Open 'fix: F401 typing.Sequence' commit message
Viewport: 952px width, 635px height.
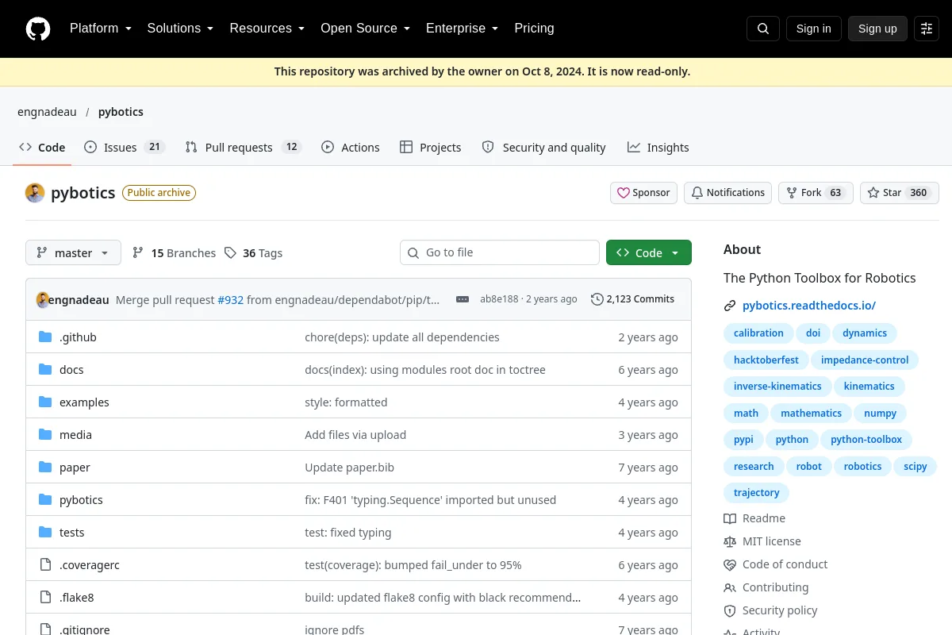tap(431, 500)
